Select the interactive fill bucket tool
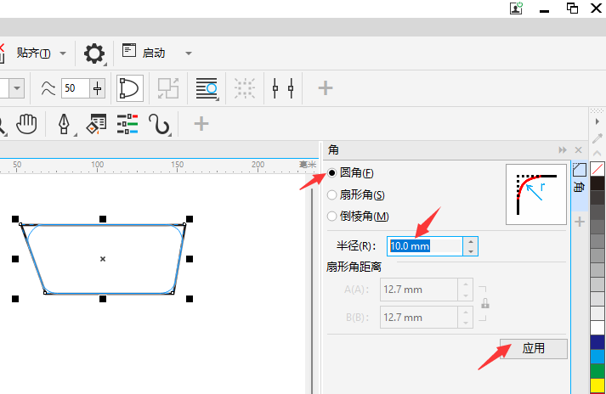The width and height of the screenshot is (606, 394). 96,124
